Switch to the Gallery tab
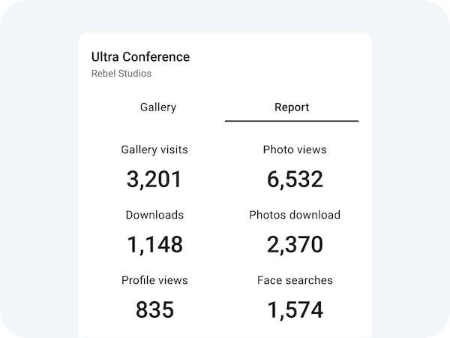The width and height of the screenshot is (450, 338). [158, 107]
